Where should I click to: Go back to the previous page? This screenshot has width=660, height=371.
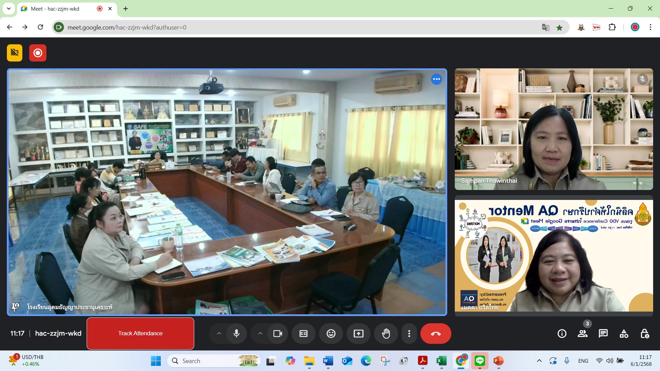tap(10, 27)
